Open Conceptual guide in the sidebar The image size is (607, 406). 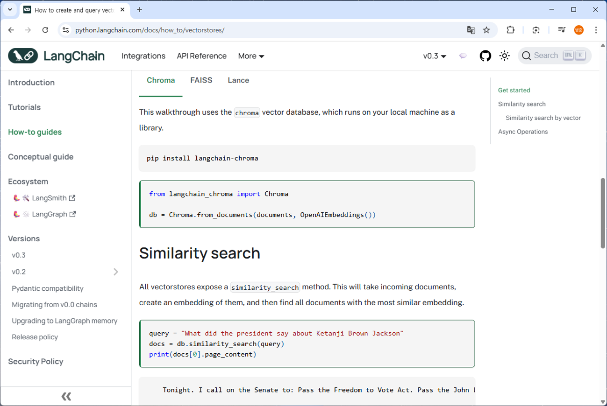(41, 157)
